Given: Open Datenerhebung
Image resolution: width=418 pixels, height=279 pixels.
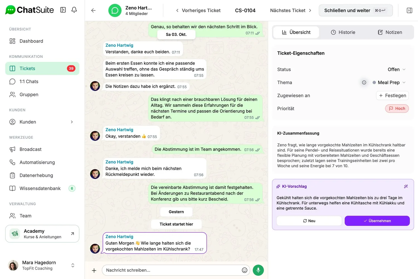Looking at the screenshot, I should coord(42,175).
